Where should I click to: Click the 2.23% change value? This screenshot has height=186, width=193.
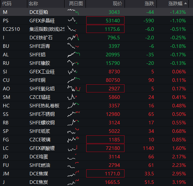pos(179,165)
